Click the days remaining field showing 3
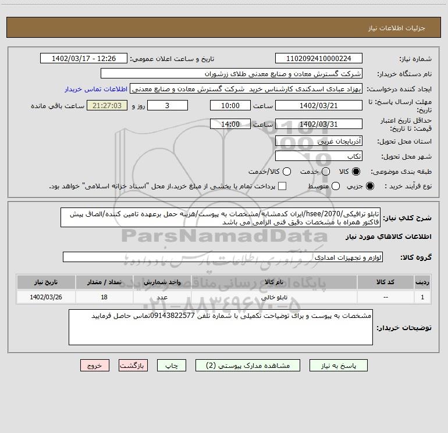Image resolution: width=448 pixels, height=433 pixels. [168, 105]
